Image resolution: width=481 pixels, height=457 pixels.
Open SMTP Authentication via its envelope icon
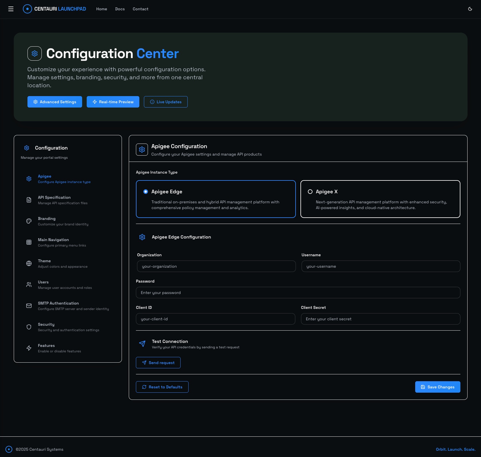pyautogui.click(x=29, y=306)
